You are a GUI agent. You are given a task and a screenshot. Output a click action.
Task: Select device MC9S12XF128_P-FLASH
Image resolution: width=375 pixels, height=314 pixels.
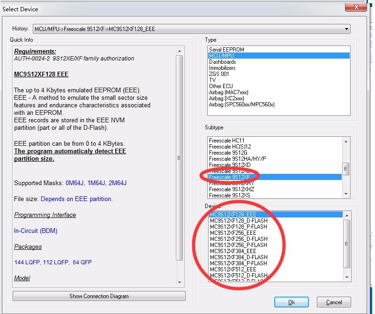point(276,227)
